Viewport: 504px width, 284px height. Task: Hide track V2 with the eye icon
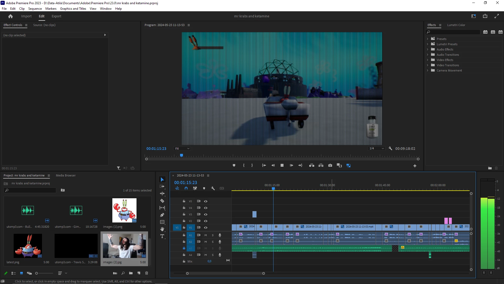206,221
